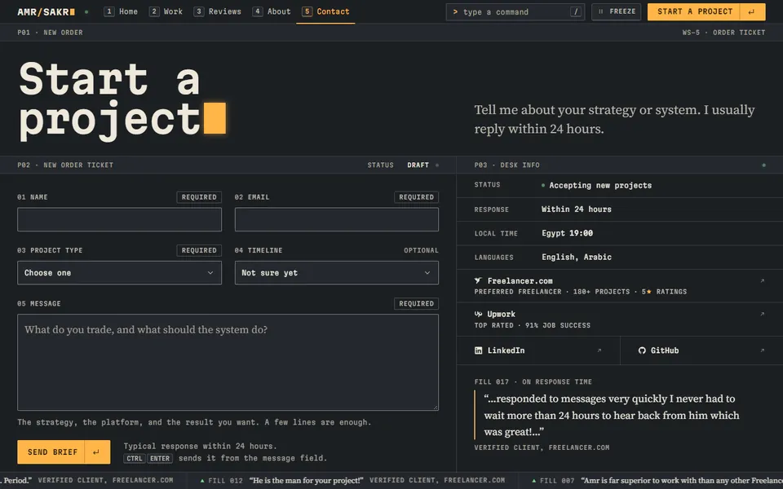783x489 pixels.
Task: Click the OPTIONAL label next to Timeline
Action: point(421,250)
